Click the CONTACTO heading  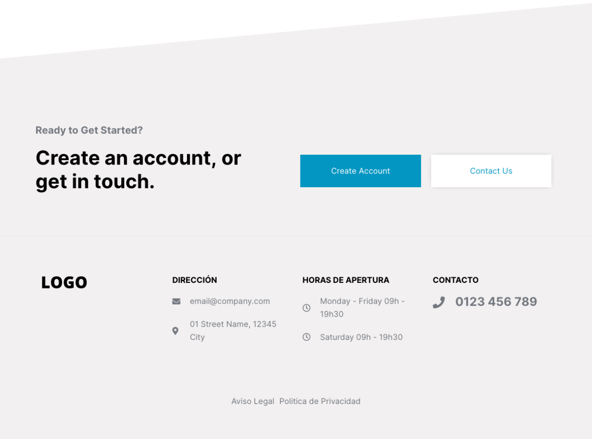[x=455, y=280]
